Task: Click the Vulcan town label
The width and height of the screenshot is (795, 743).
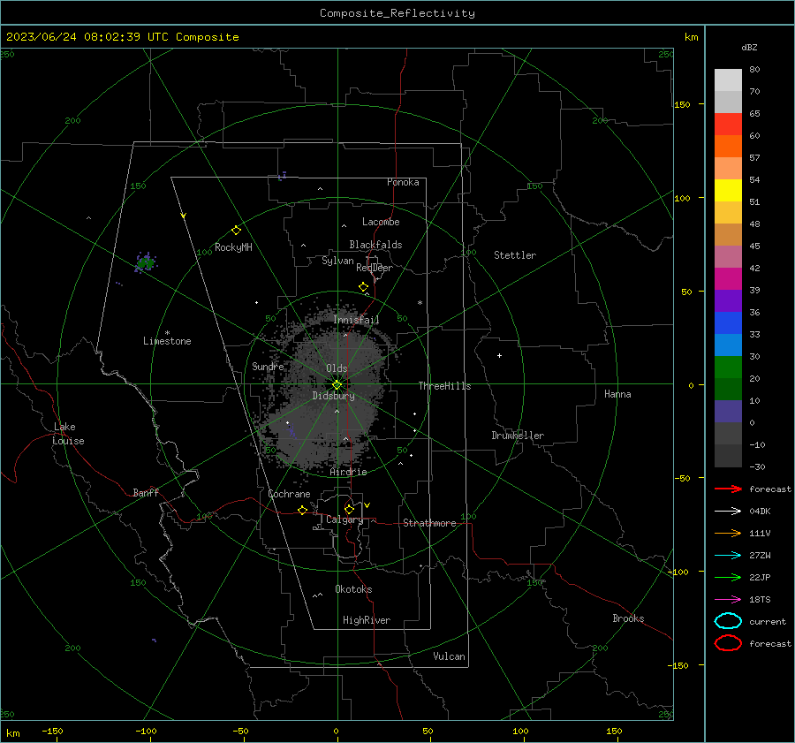Action: pos(450,656)
